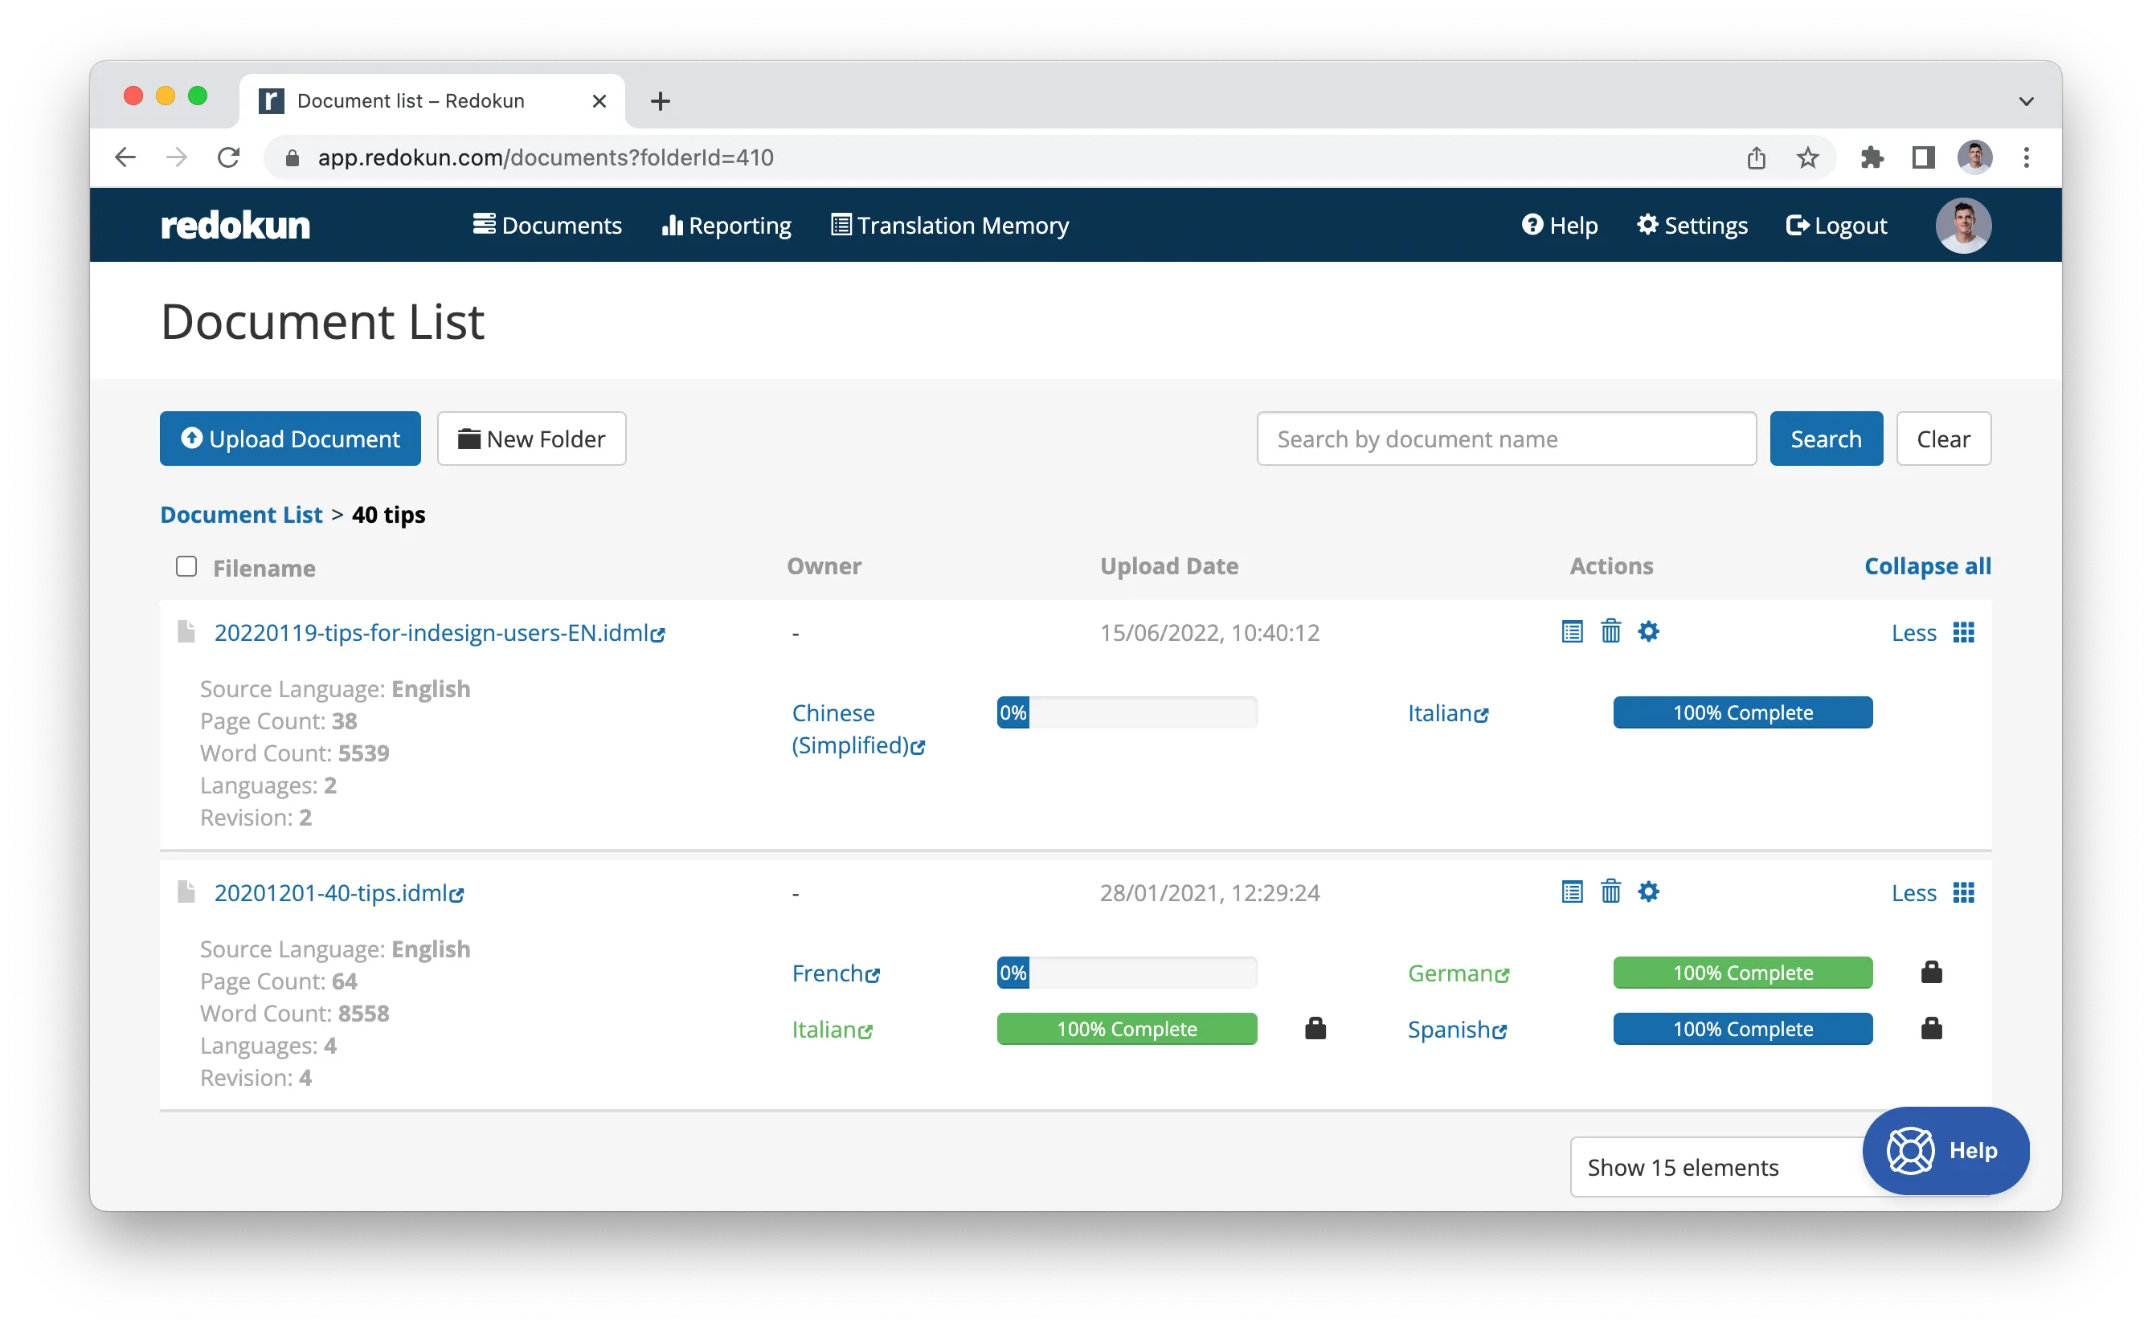Go to Translation Memory in navigation
The image size is (2152, 1330).
950,225
